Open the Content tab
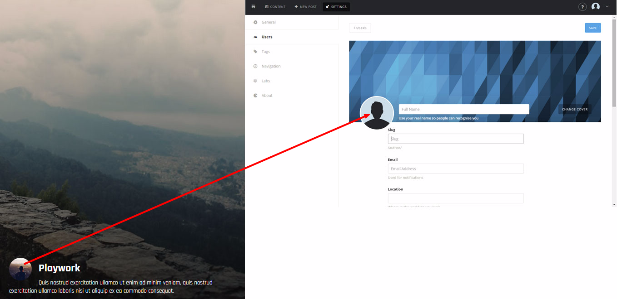 pos(275,7)
